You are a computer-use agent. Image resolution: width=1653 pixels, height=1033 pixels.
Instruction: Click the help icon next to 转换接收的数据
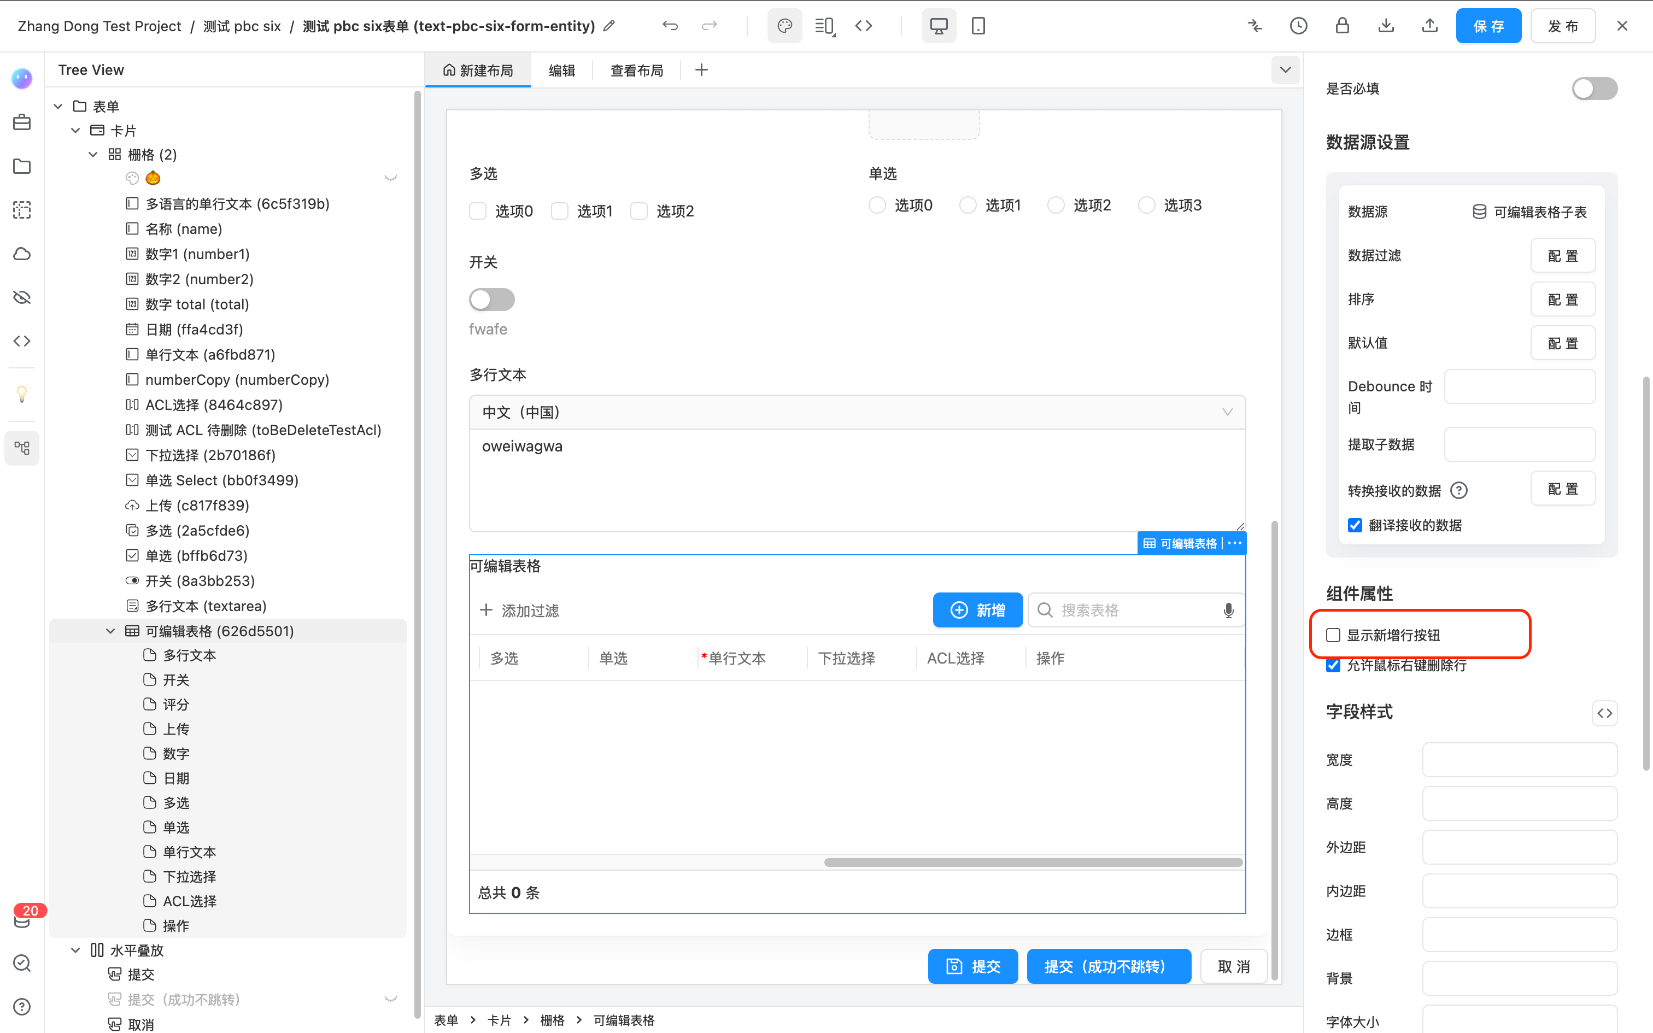pos(1458,491)
